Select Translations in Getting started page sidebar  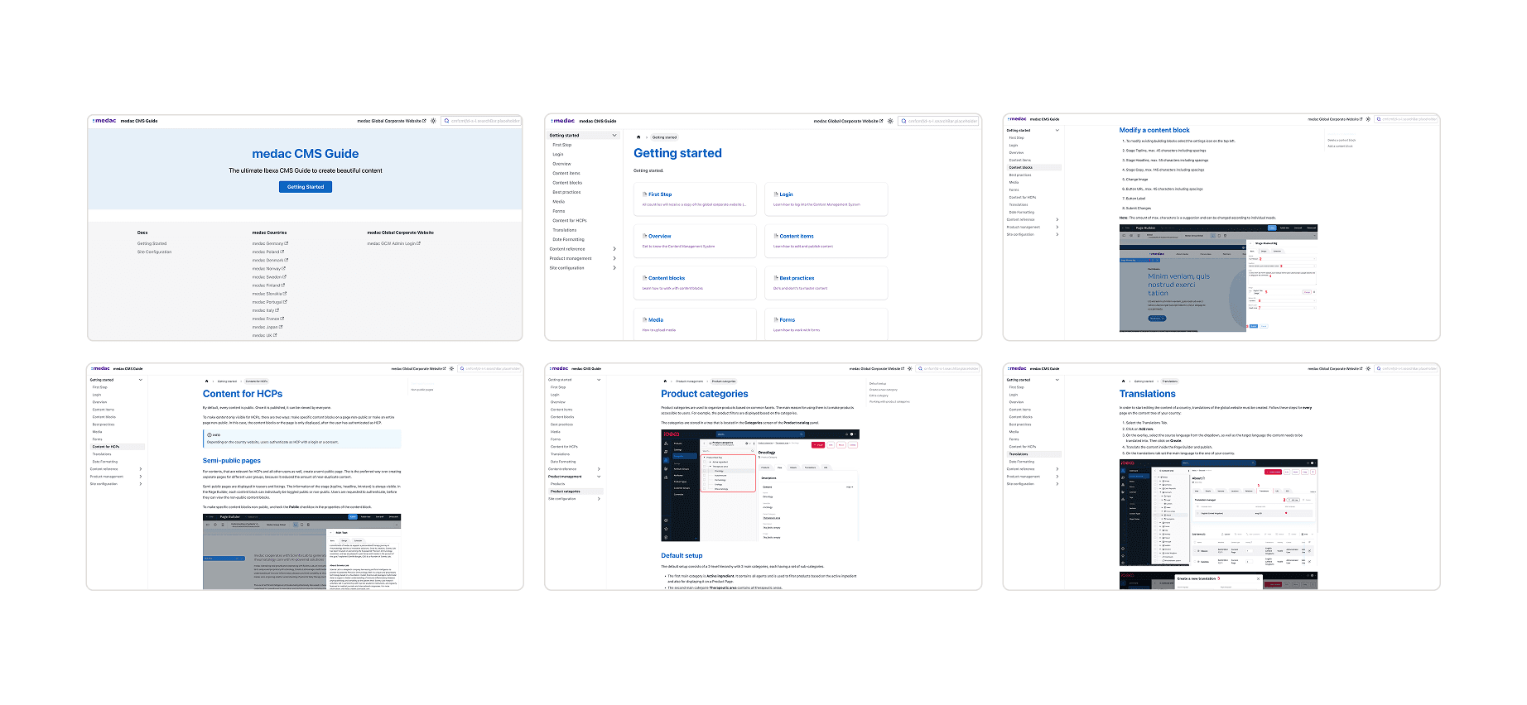pyautogui.click(x=565, y=230)
